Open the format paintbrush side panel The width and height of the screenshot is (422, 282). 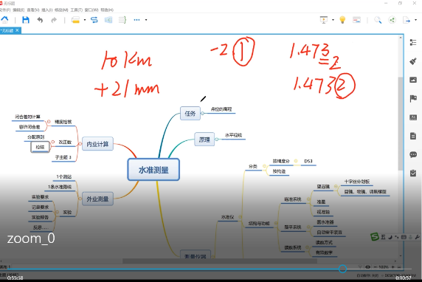[413, 61]
